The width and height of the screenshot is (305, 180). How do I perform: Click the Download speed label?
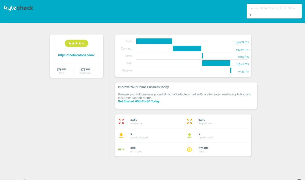(x=139, y=138)
